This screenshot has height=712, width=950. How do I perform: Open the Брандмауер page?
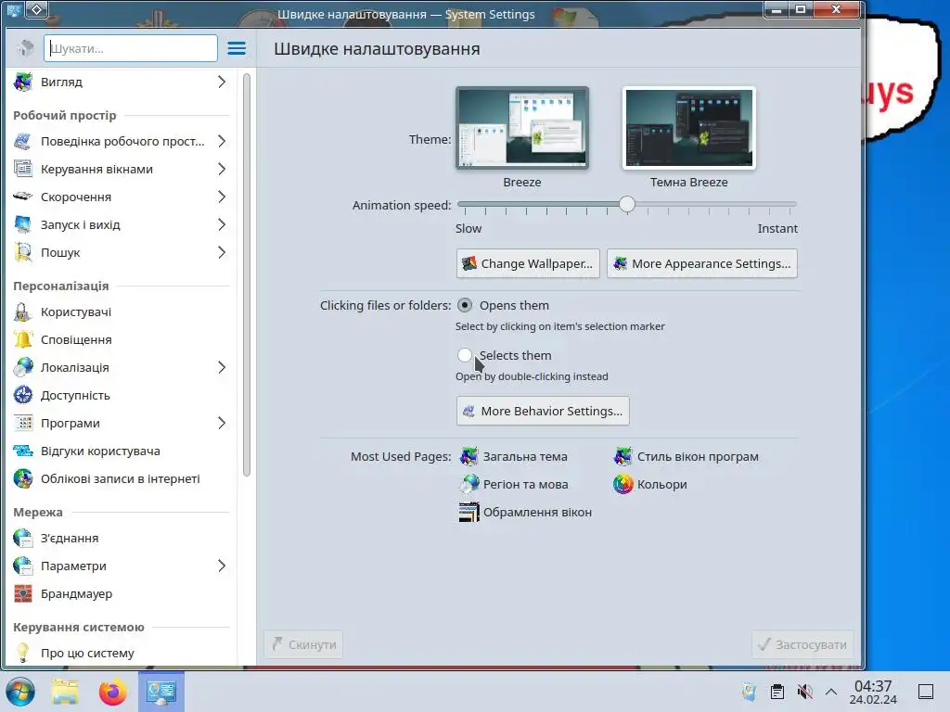pyautogui.click(x=122, y=594)
